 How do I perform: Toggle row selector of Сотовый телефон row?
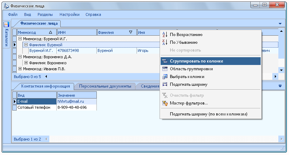(15, 107)
